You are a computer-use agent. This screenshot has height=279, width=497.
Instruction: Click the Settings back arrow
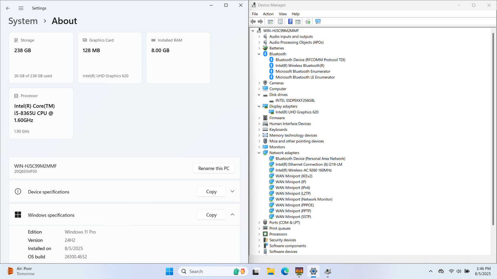click(8, 8)
